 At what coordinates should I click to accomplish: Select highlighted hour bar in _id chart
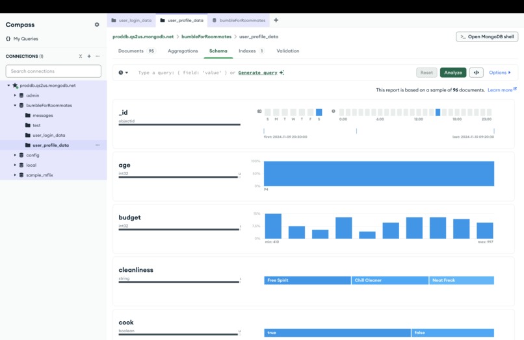(x=438, y=112)
